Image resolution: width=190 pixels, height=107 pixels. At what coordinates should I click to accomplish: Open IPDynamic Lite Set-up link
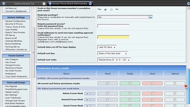pos(16,50)
